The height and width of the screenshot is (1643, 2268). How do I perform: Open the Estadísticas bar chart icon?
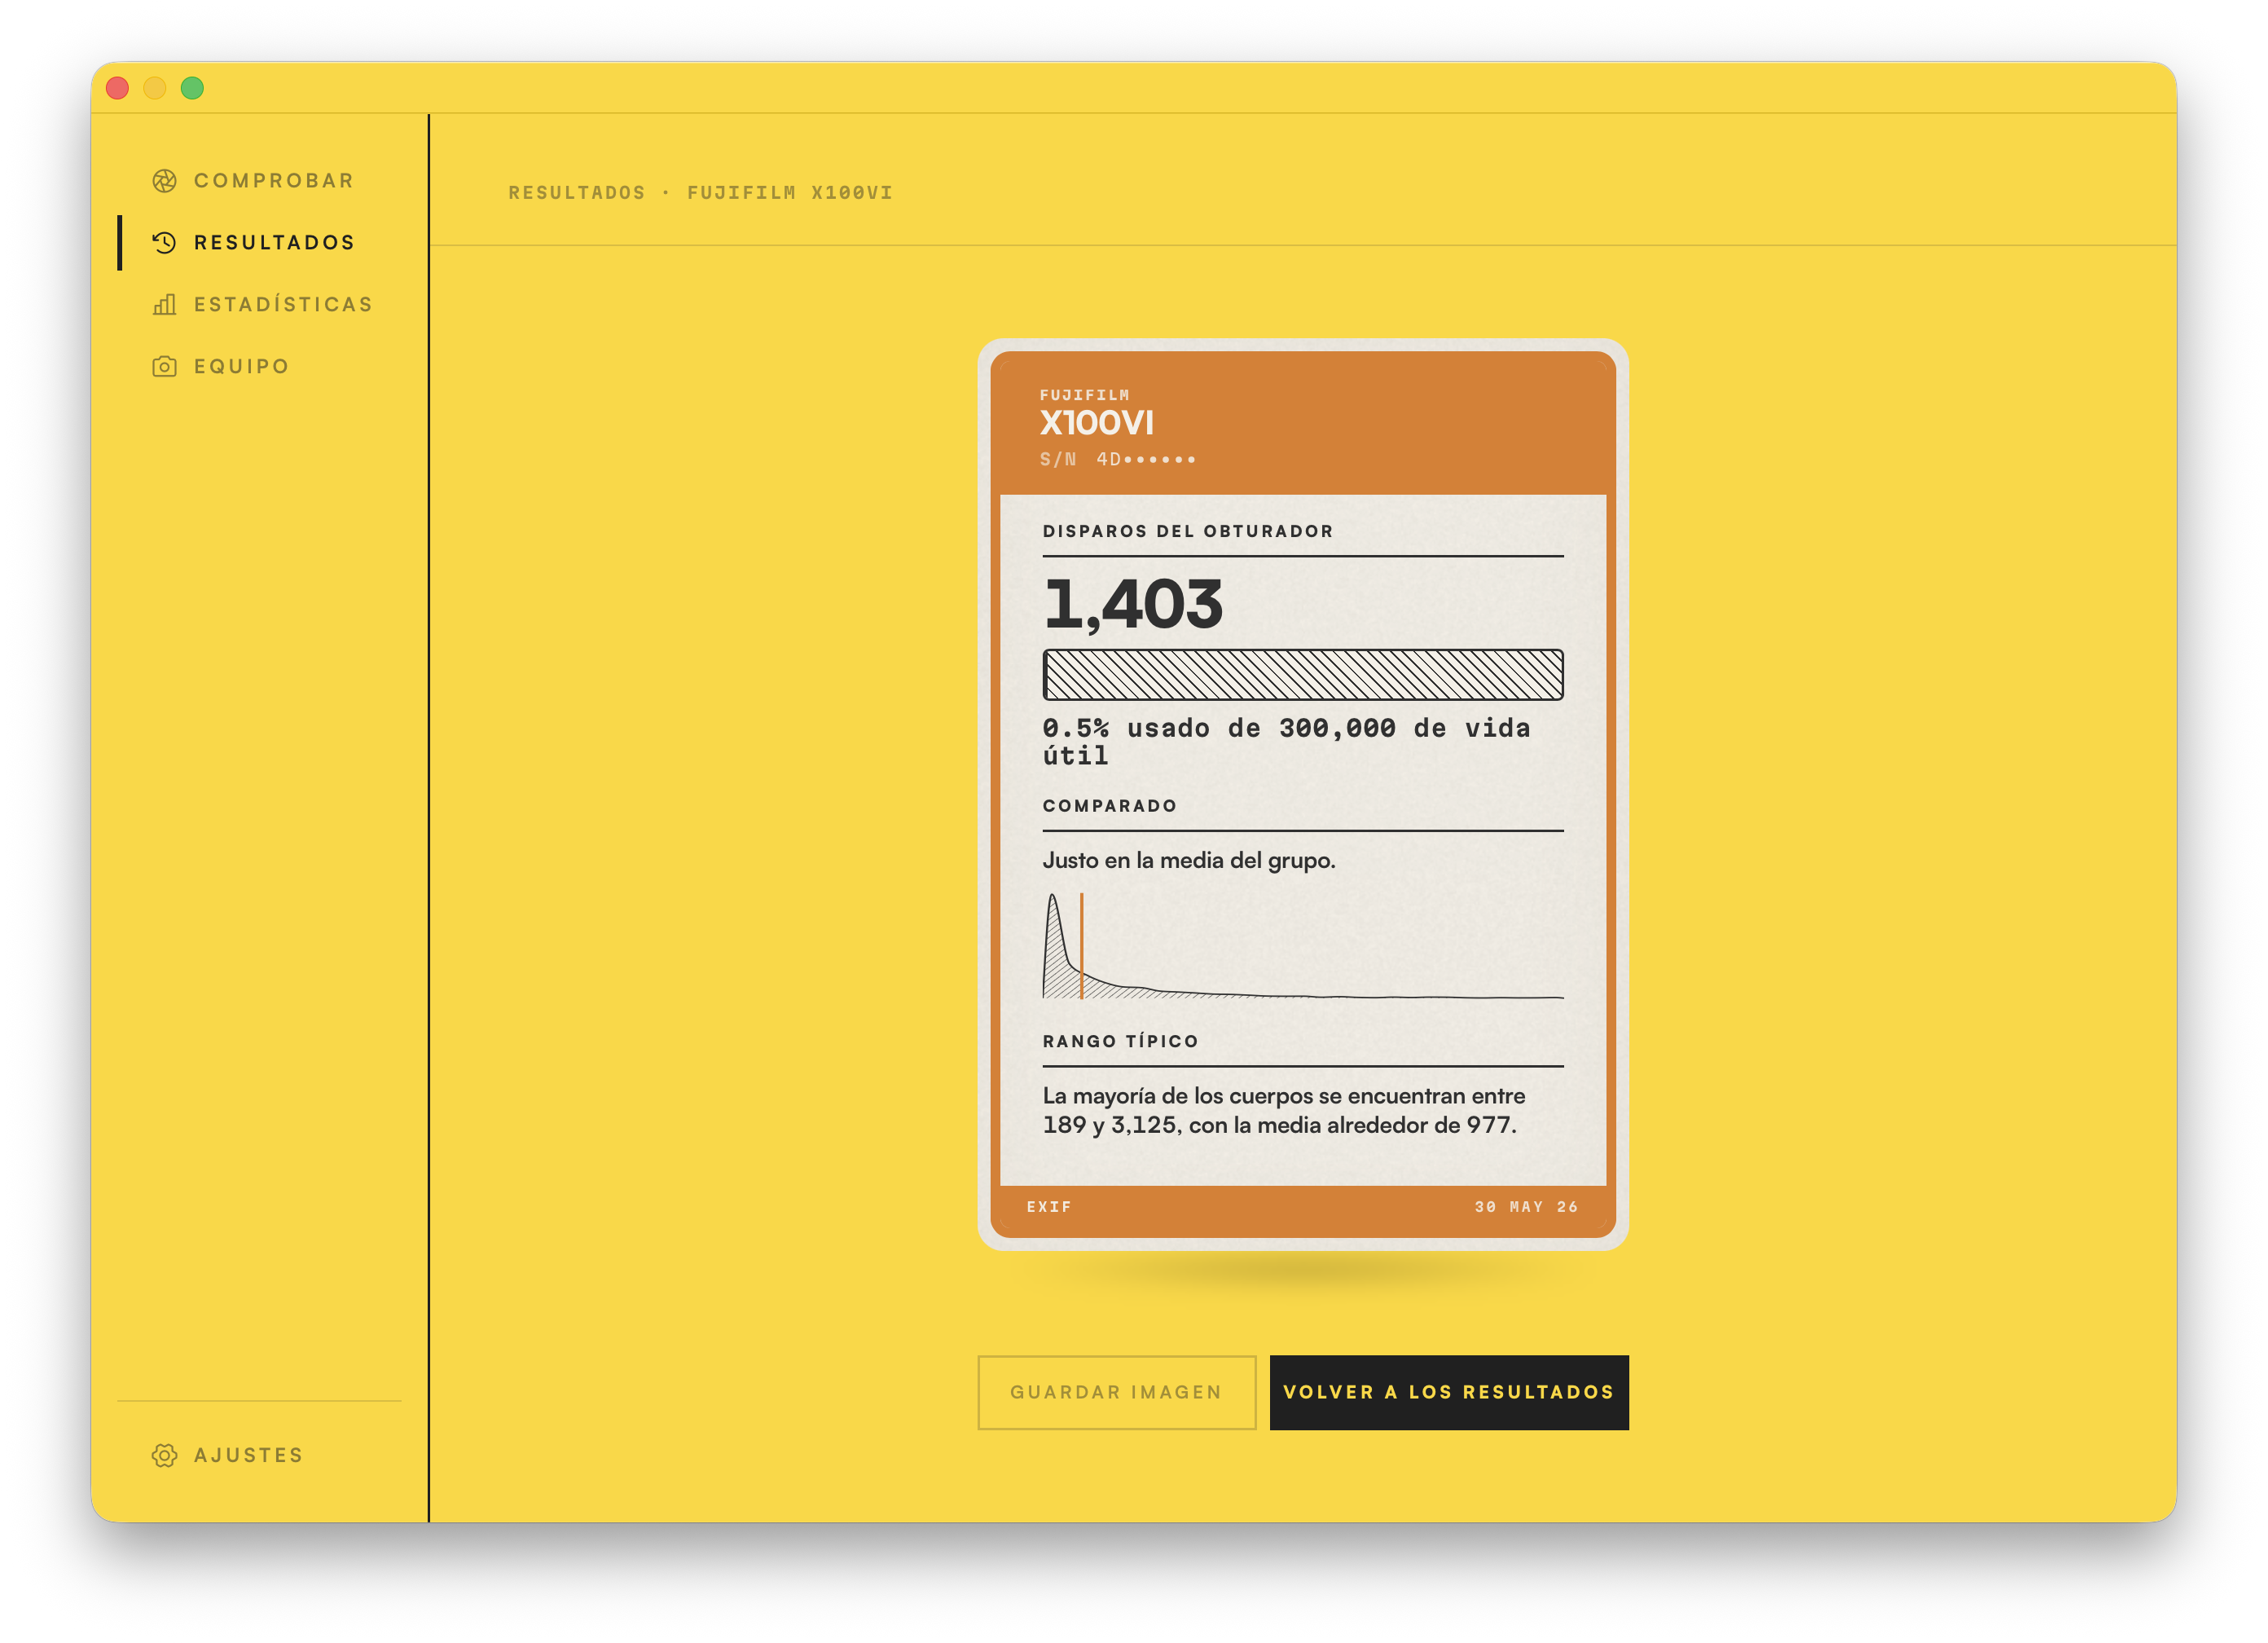point(164,305)
